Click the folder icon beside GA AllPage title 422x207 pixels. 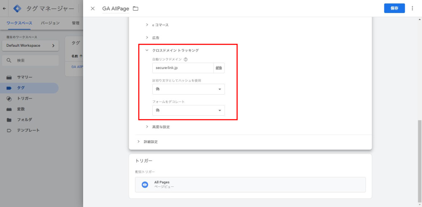[x=135, y=8]
